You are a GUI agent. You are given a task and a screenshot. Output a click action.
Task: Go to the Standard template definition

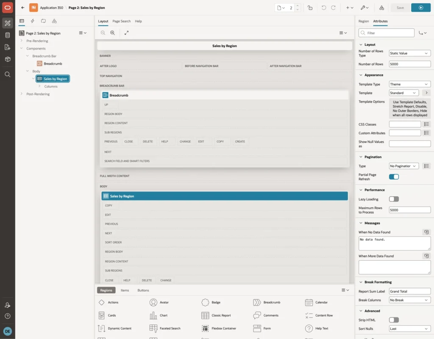coord(426,93)
